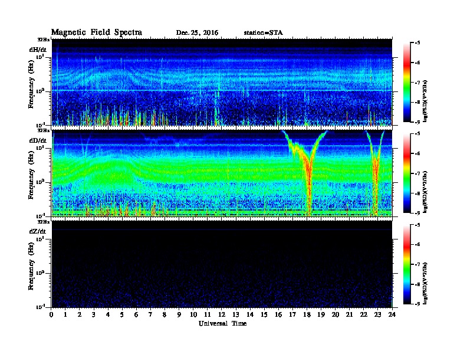Click hour tick label '7' on time axis

(x=151, y=315)
